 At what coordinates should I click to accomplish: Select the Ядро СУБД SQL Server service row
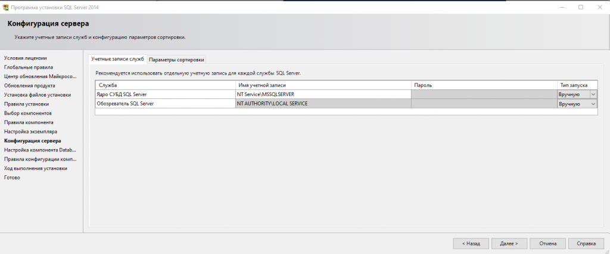click(x=165, y=94)
